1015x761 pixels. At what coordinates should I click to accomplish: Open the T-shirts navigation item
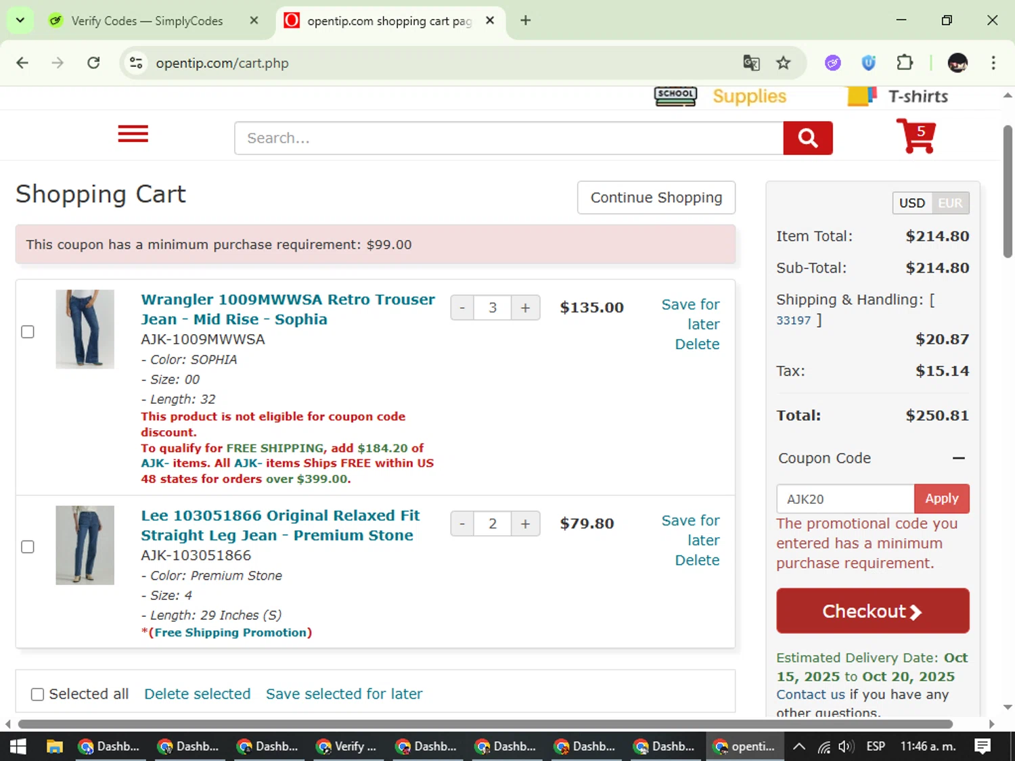click(918, 96)
